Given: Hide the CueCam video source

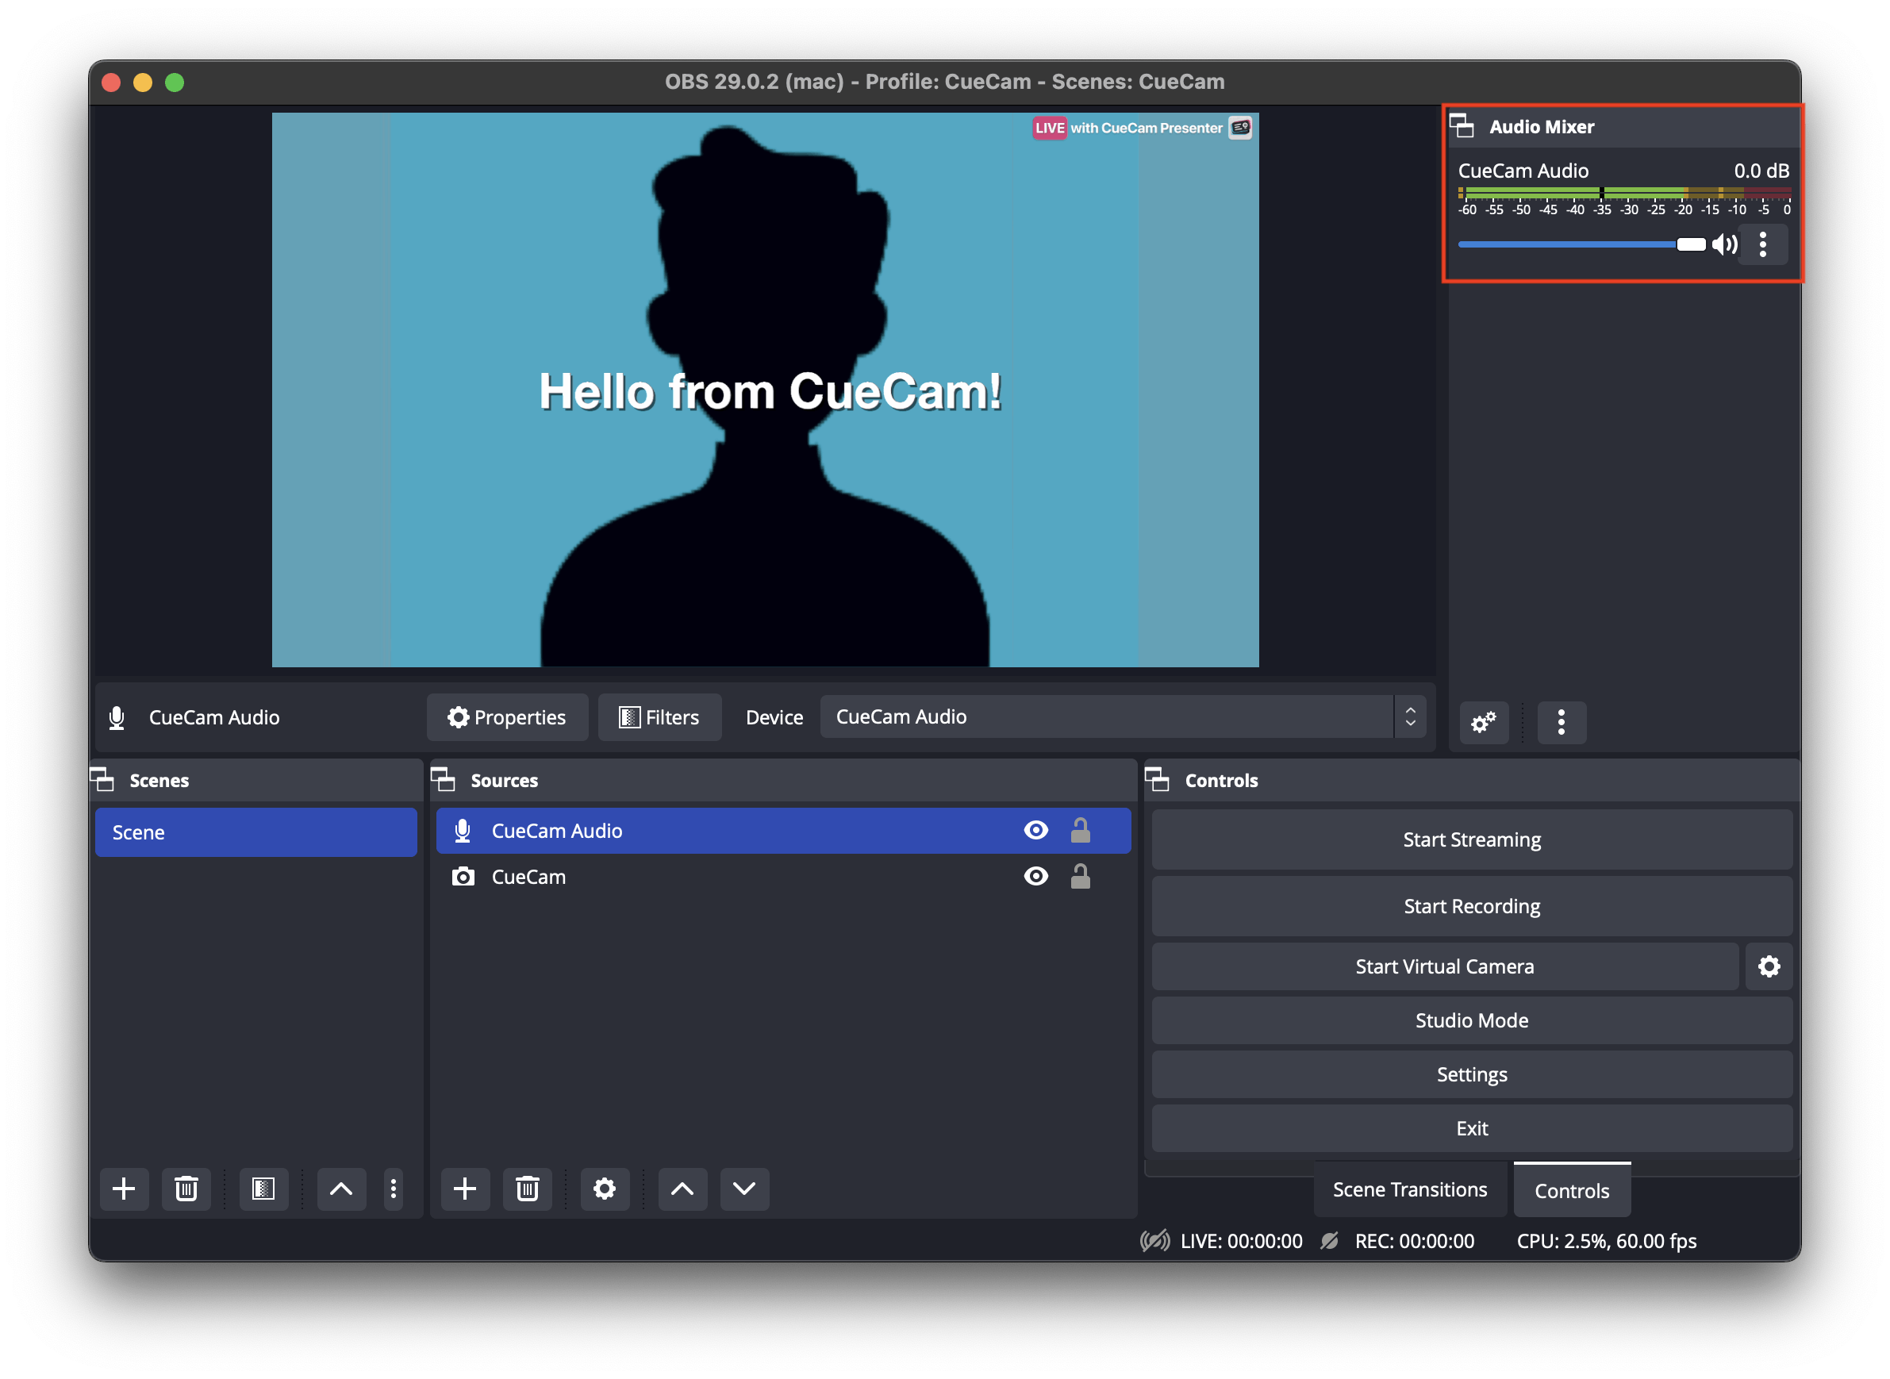Looking at the screenshot, I should pyautogui.click(x=1036, y=877).
